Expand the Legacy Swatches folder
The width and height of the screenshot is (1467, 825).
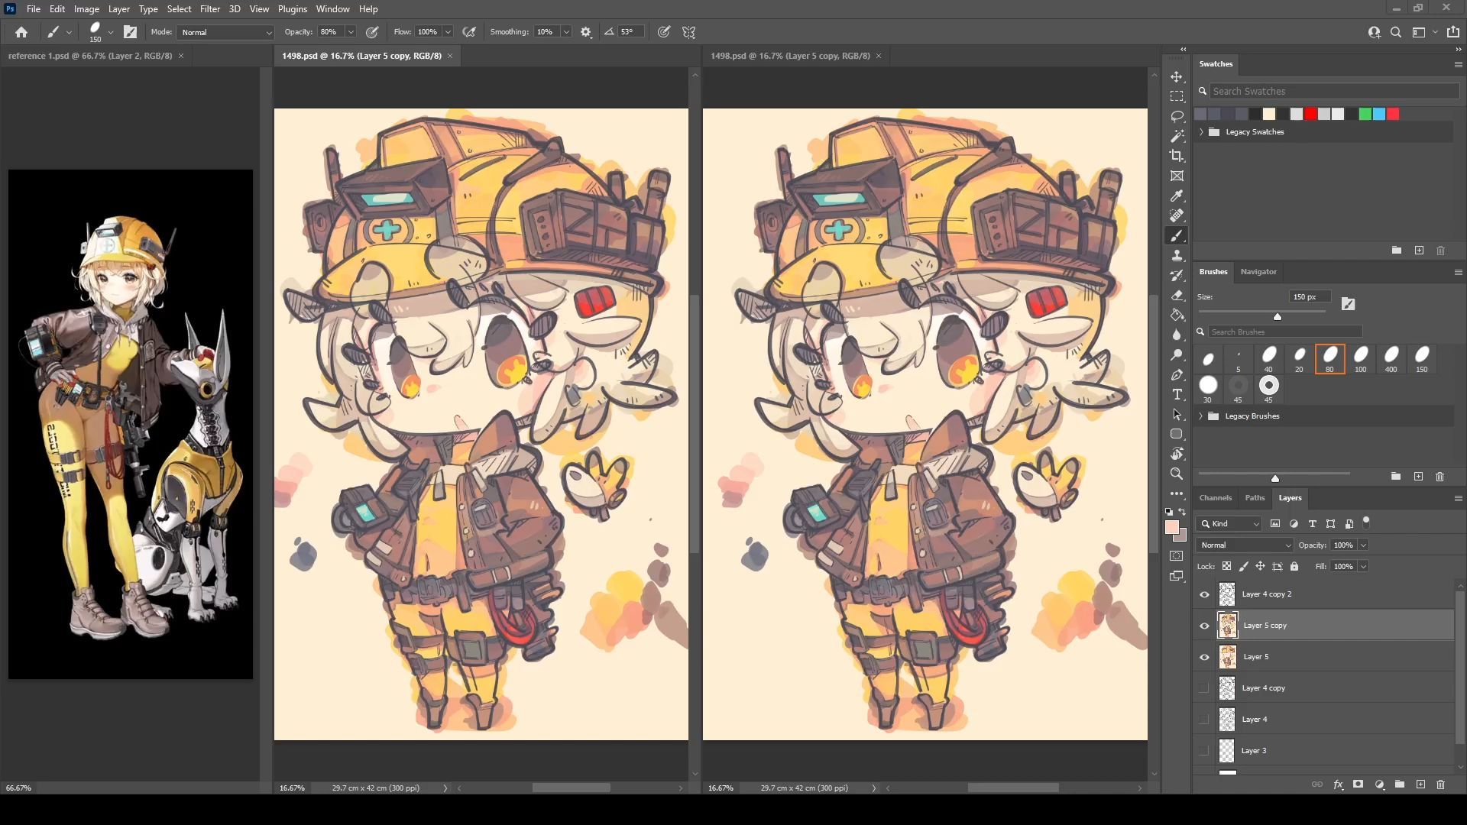(1201, 132)
